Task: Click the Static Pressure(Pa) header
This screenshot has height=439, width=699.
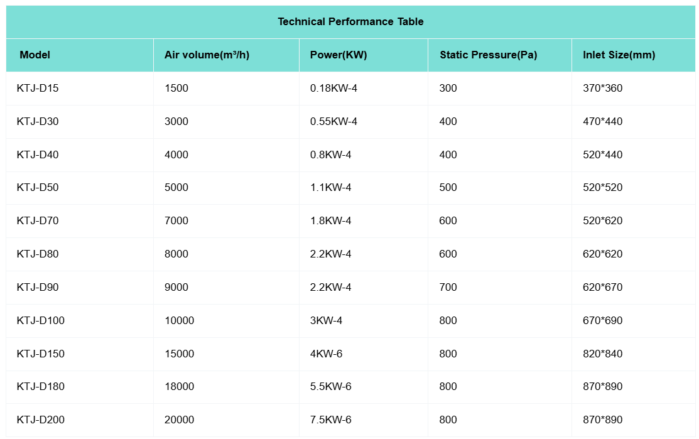Action: [488, 55]
